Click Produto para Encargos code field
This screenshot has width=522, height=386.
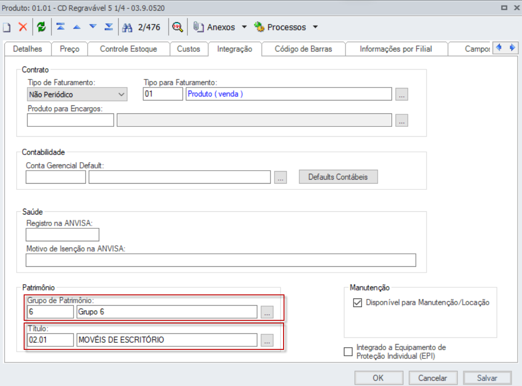click(70, 120)
